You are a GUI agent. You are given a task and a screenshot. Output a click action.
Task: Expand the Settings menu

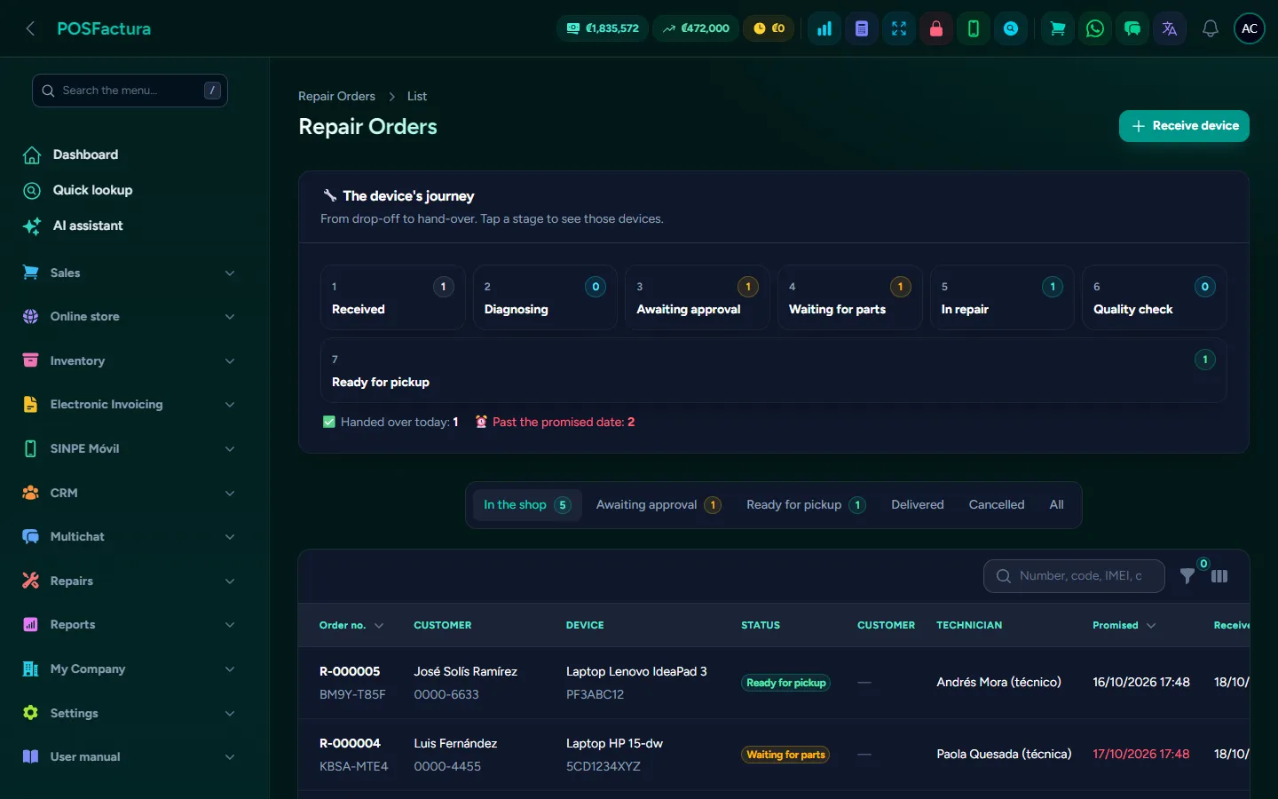(x=129, y=713)
